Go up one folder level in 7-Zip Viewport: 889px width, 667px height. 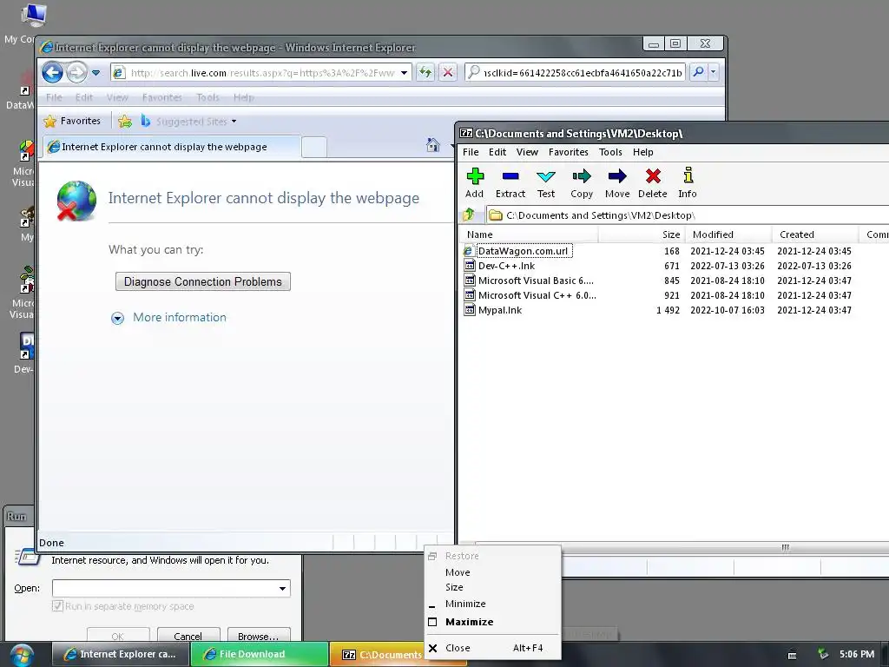469,215
